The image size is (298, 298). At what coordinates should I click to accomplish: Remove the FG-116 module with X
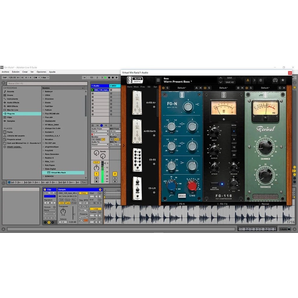[242, 88]
